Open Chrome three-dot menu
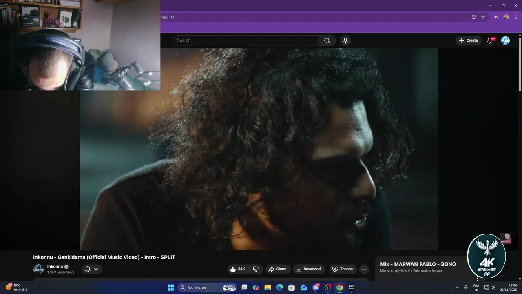This screenshot has height=294, width=522. [x=516, y=17]
